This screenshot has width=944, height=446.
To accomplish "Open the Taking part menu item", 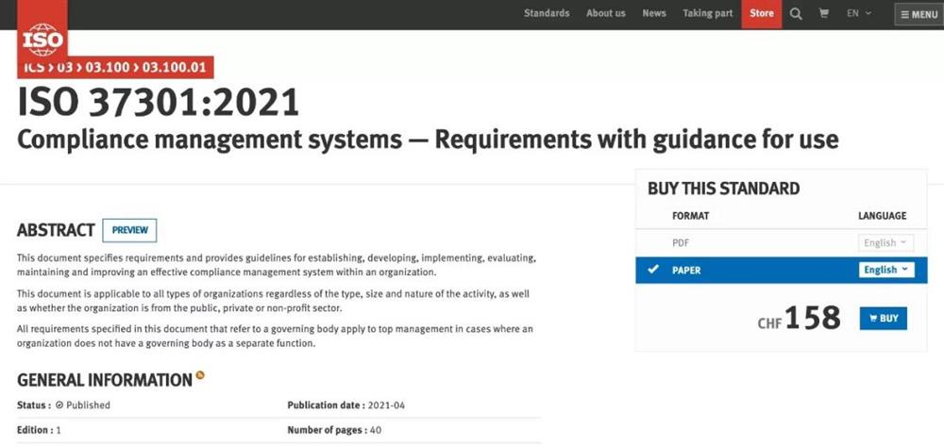I will [707, 13].
